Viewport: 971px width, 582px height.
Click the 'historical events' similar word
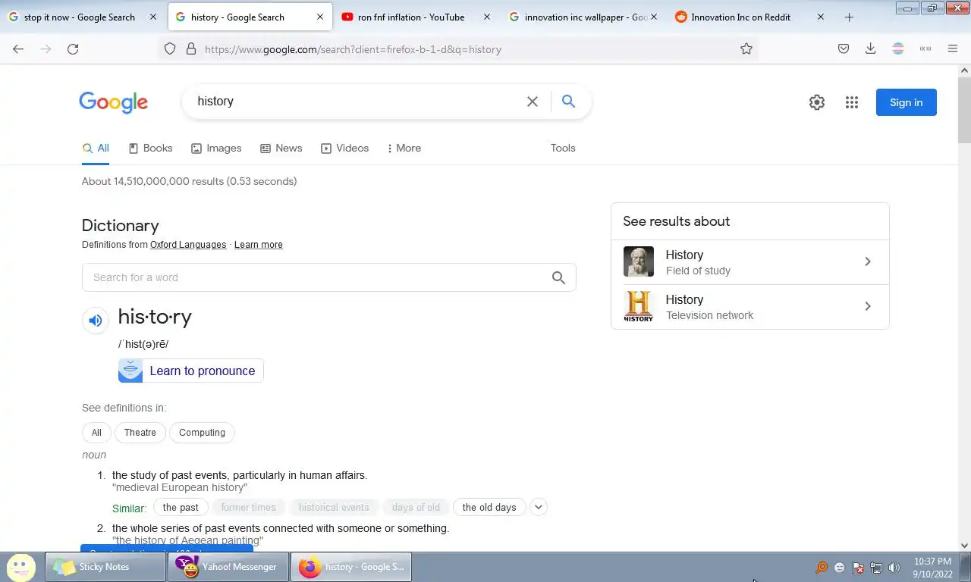334,507
